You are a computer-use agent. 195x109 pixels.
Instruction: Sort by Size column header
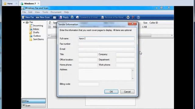pyautogui.click(x=145, y=23)
